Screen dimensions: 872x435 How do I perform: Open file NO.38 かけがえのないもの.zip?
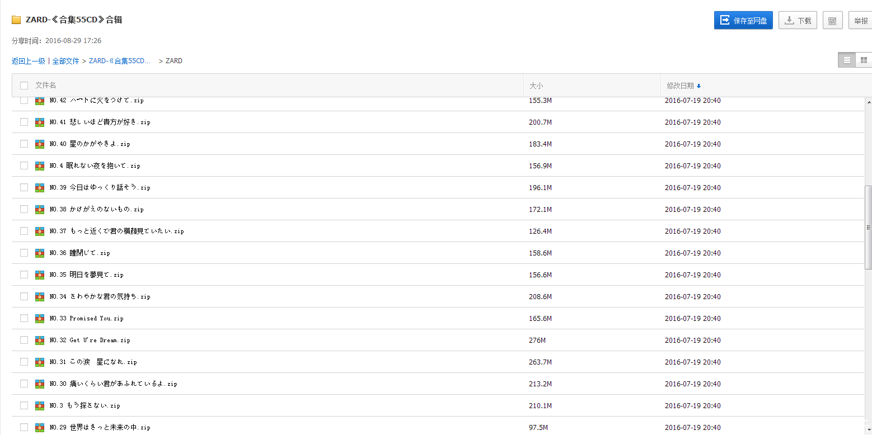[x=97, y=209]
